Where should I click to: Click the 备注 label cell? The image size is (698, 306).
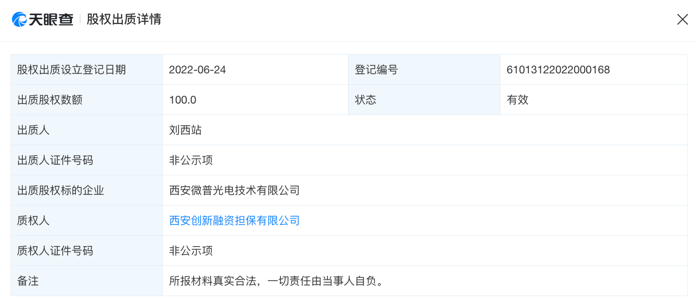(x=28, y=281)
